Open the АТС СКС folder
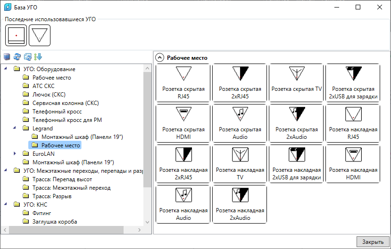Image resolution: width=391 pixels, height=249 pixels. click(42, 86)
